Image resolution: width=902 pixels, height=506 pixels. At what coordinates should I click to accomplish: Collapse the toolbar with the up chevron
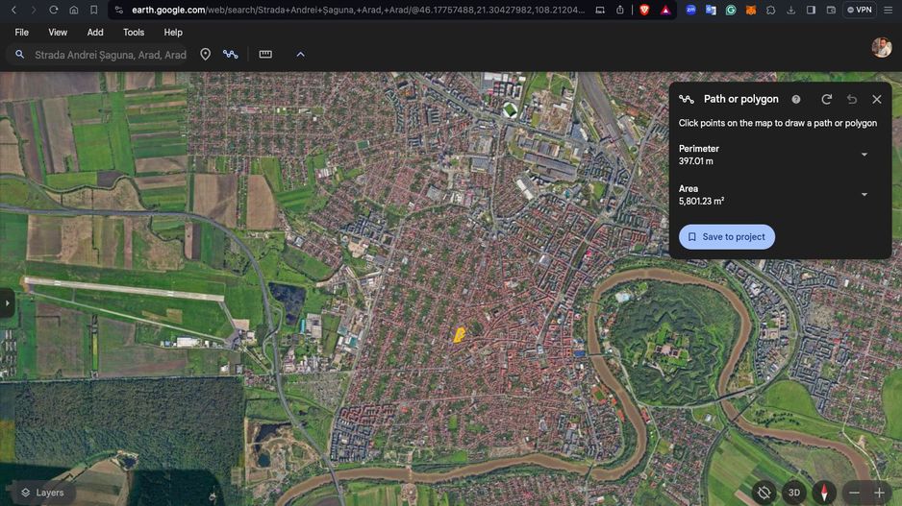(x=300, y=55)
